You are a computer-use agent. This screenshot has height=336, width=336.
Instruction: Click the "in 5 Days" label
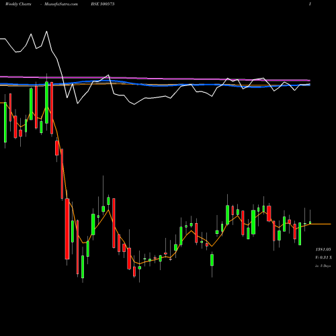pos(323,266)
